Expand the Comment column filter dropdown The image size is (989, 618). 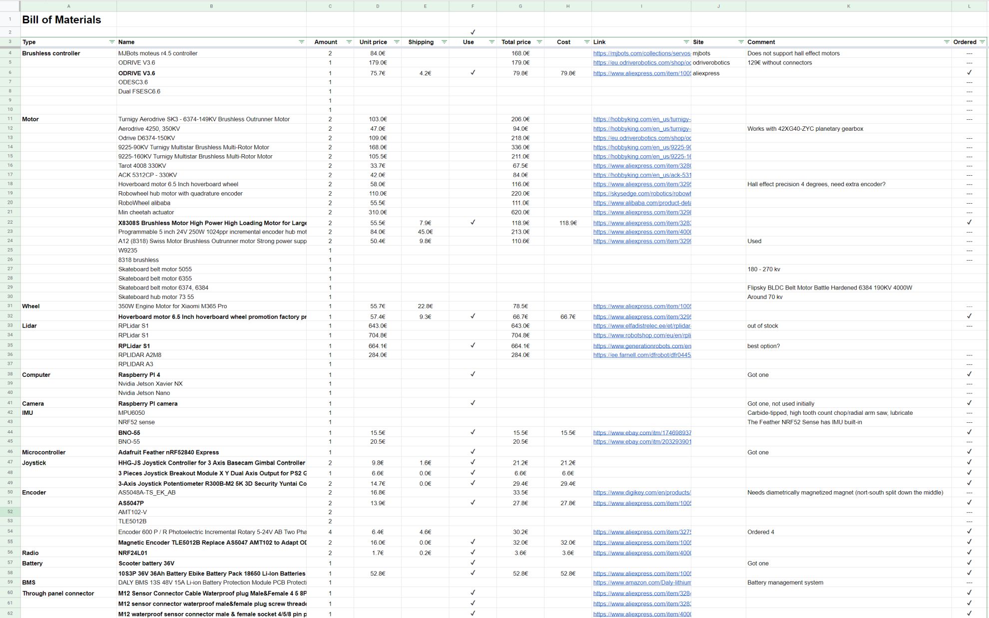coord(946,42)
